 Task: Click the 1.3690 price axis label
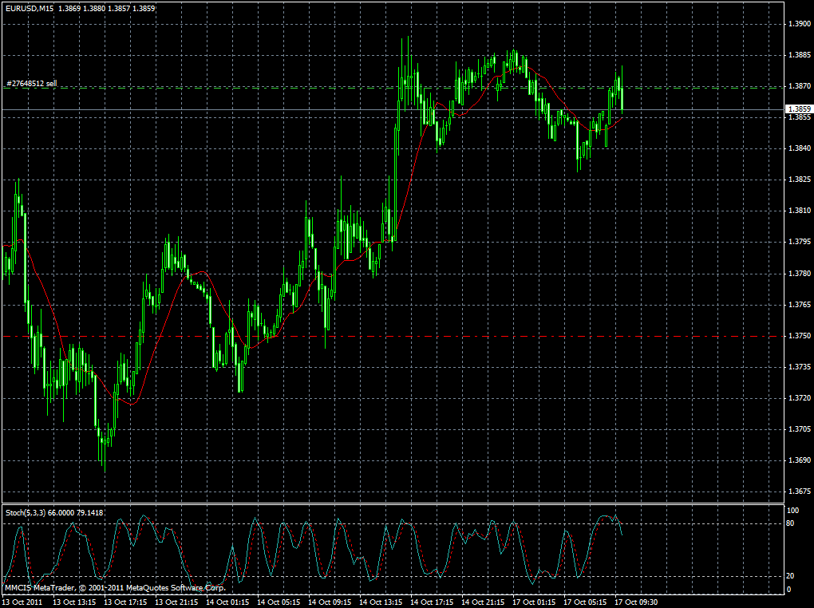pos(799,460)
